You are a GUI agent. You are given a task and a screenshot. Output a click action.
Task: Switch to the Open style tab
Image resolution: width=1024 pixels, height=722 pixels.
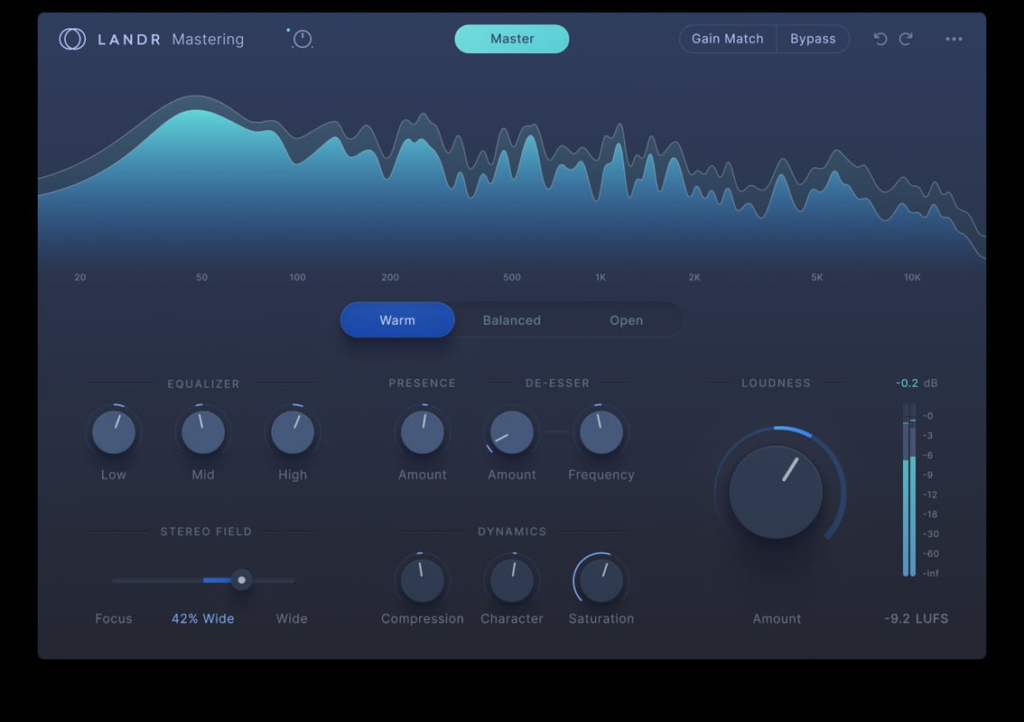pyautogui.click(x=627, y=320)
